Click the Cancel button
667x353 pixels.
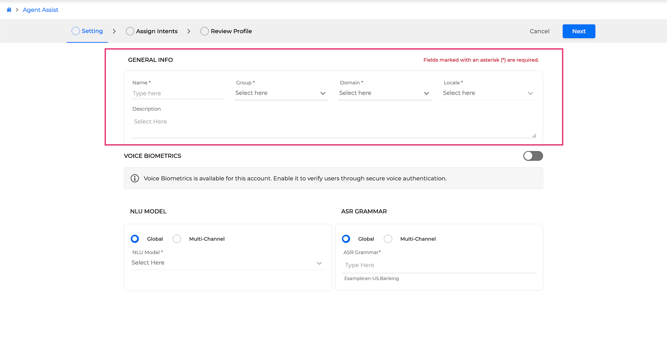[539, 31]
